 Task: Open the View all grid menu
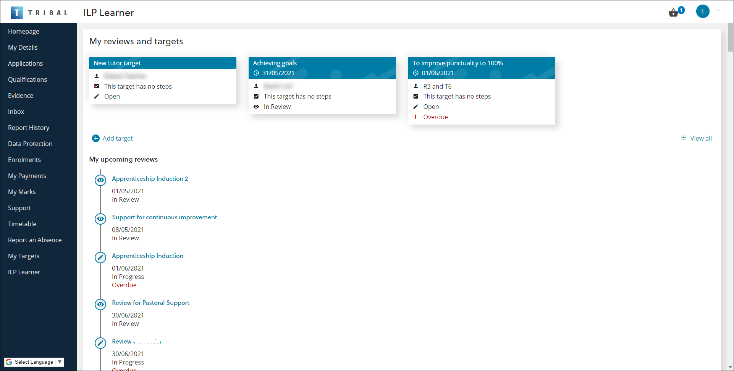click(x=684, y=138)
